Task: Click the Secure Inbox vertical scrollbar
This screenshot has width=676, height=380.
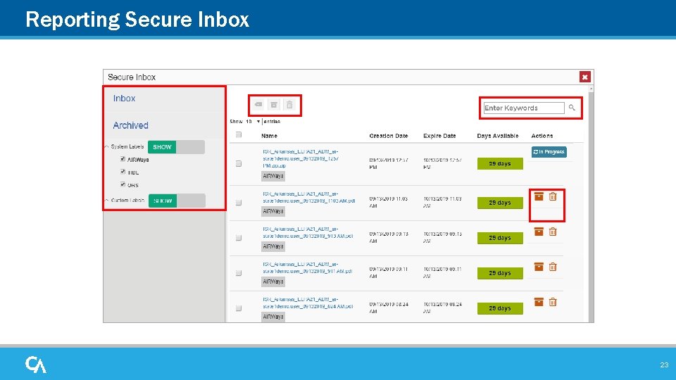Action: (591, 203)
